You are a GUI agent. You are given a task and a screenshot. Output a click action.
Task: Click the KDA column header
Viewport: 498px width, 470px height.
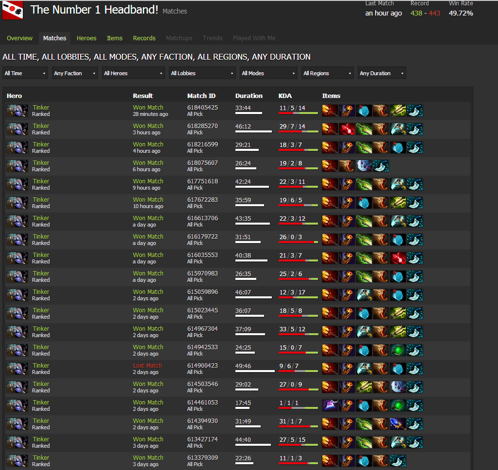pyautogui.click(x=285, y=96)
